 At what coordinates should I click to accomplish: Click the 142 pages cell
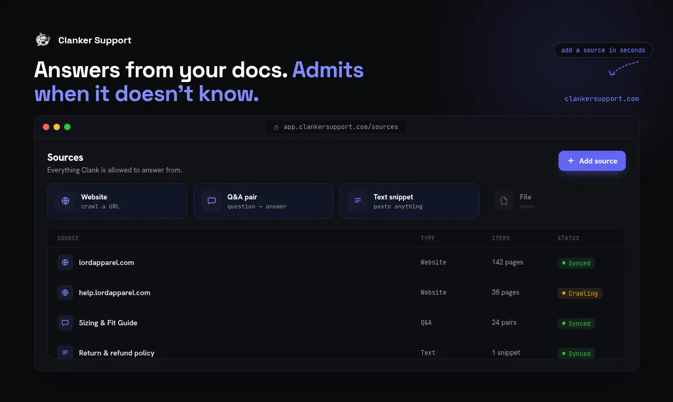tap(507, 262)
